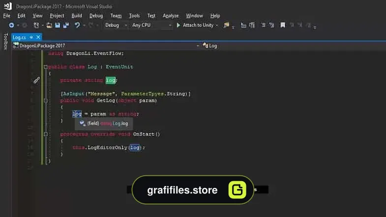
Task: Open the Build menu
Action: (77, 16)
